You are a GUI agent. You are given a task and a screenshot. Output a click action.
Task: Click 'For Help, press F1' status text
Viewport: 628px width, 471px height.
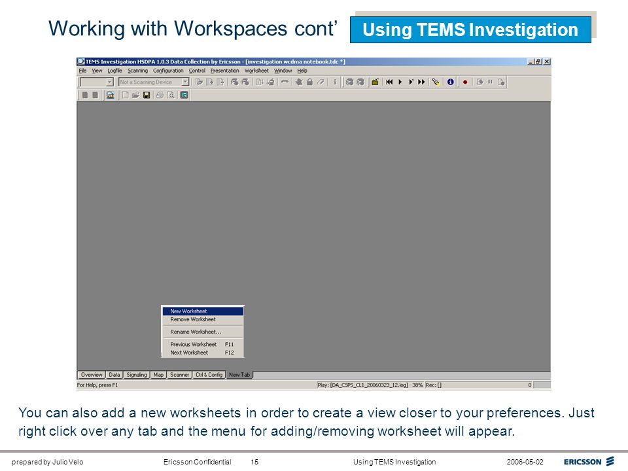click(x=97, y=385)
